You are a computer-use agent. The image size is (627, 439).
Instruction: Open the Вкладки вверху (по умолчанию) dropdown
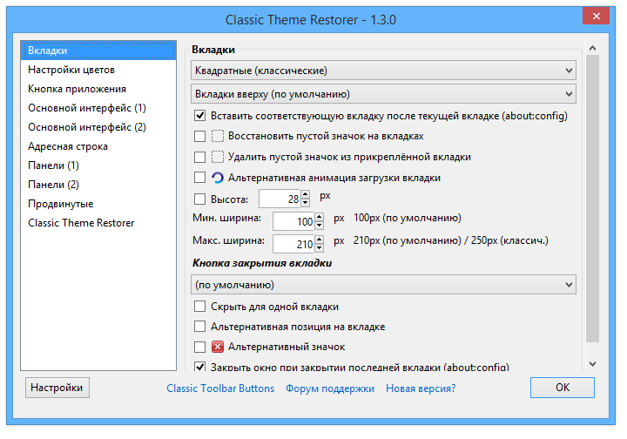[383, 94]
